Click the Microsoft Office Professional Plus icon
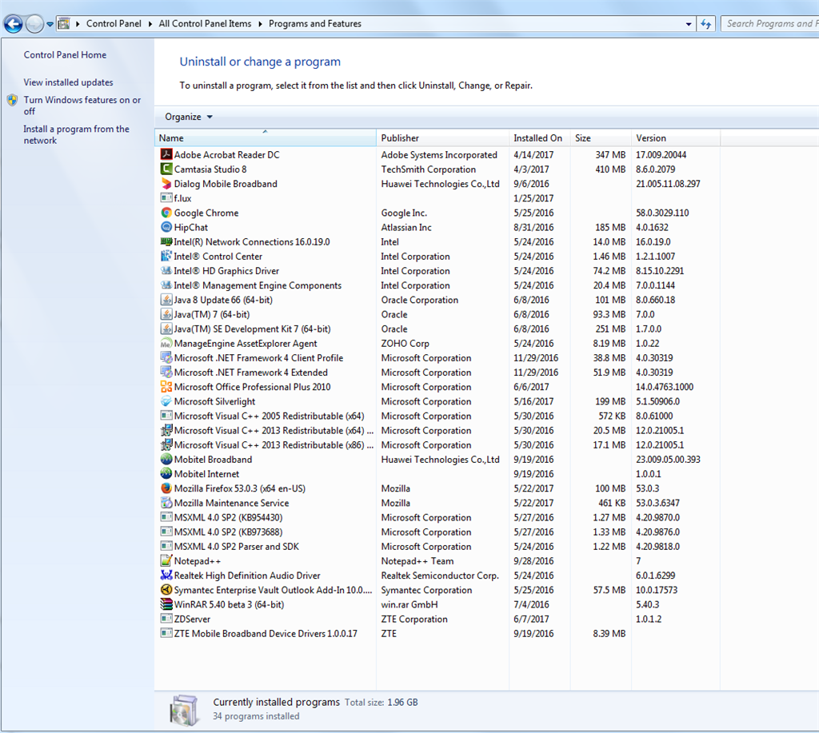The width and height of the screenshot is (819, 733). [166, 387]
